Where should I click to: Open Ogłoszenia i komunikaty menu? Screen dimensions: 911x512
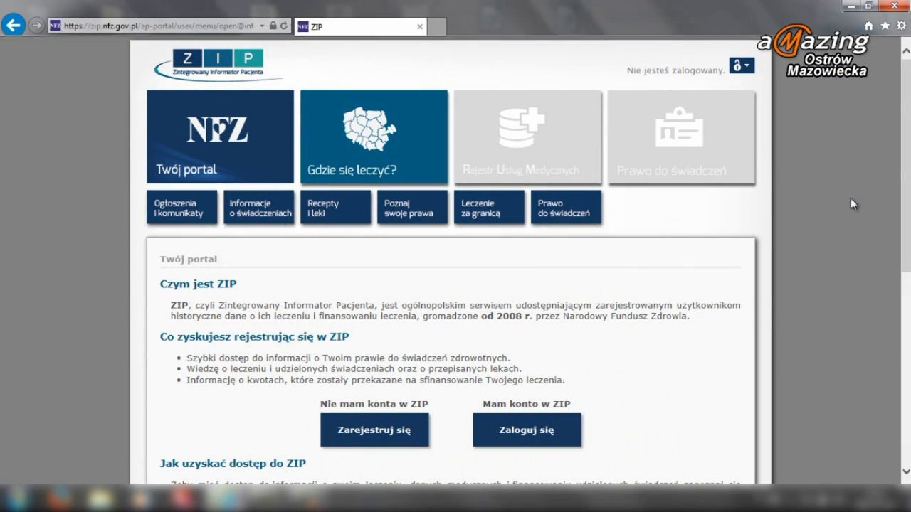tap(181, 208)
